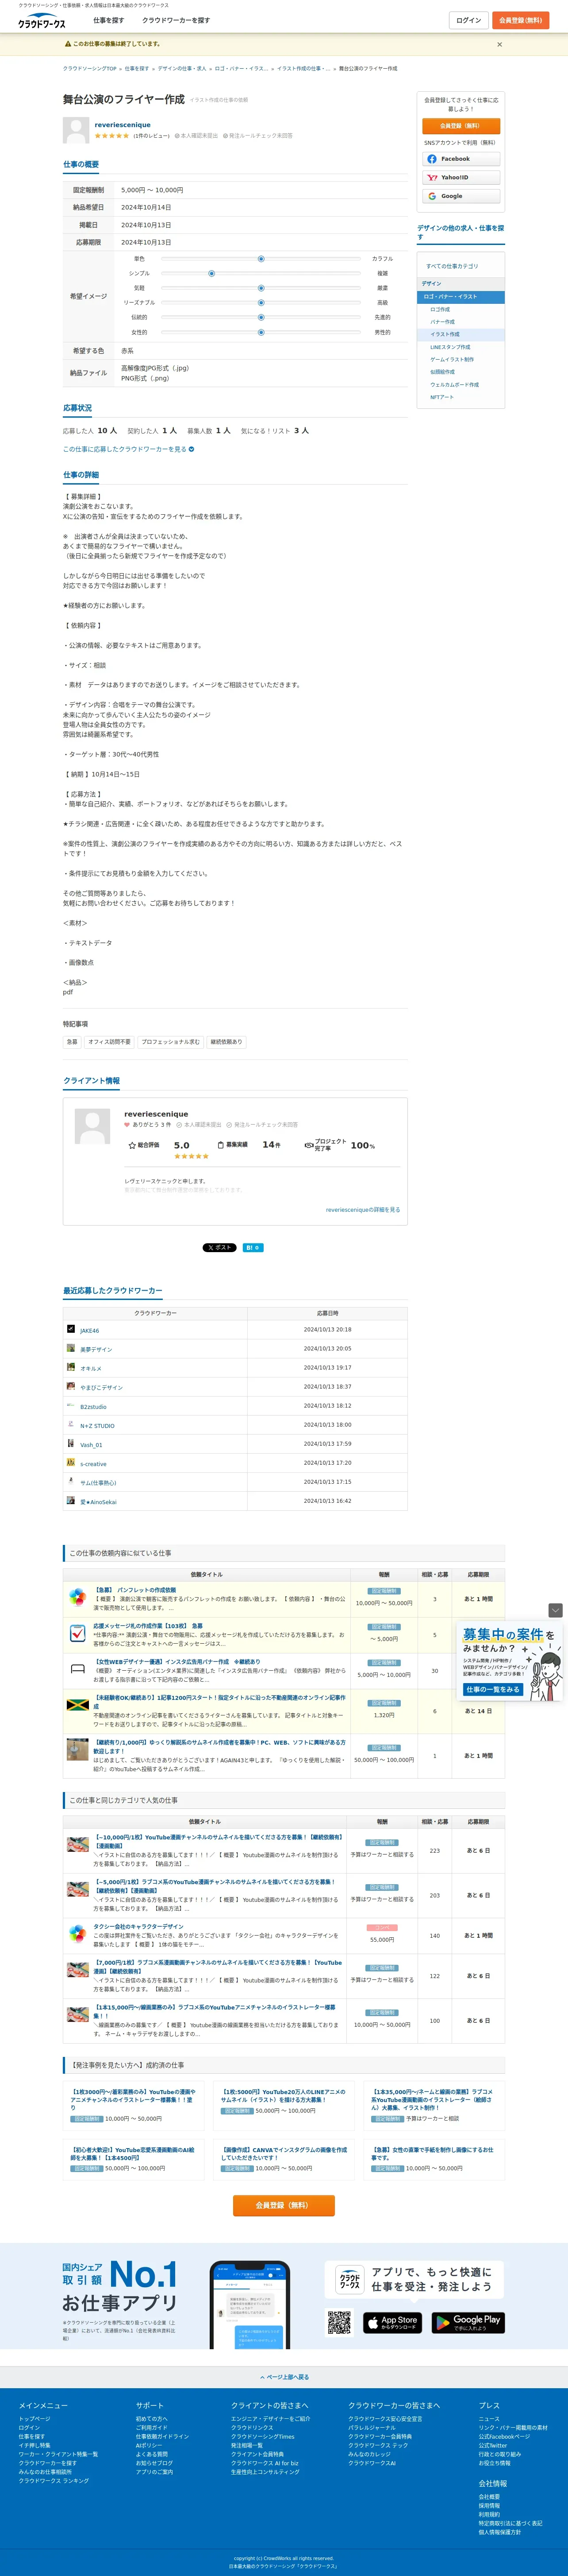Select LINEスタンプ作成 subcategory
Screen dimensions: 568x2576
pos(450,347)
